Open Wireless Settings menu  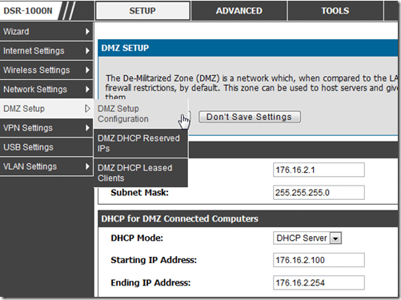46,70
